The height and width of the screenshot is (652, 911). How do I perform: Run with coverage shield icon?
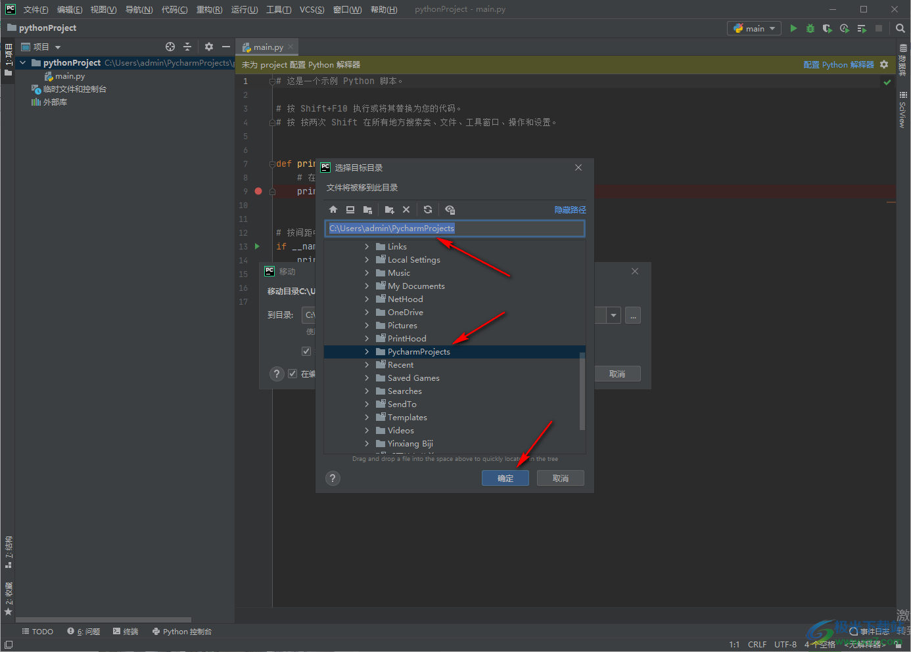pyautogui.click(x=828, y=28)
